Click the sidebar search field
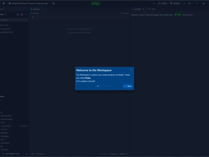209x157 pixels. [14, 9]
